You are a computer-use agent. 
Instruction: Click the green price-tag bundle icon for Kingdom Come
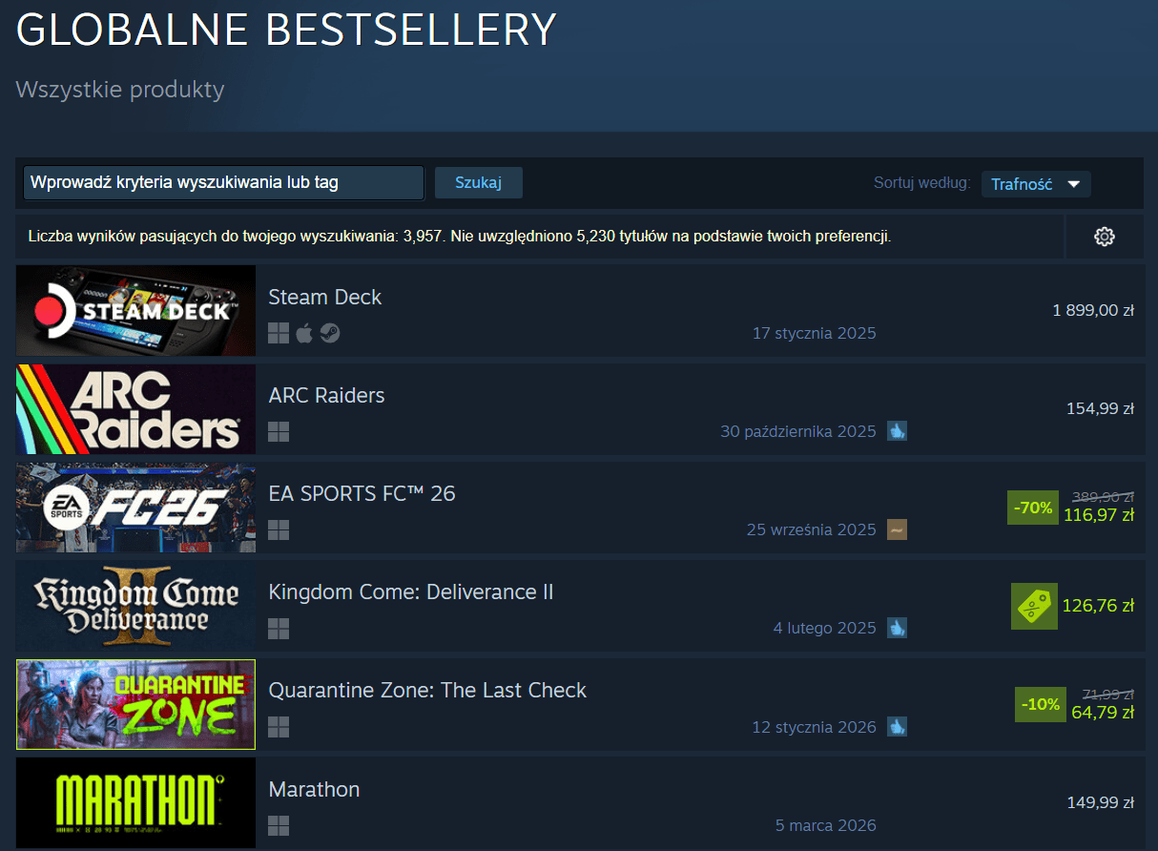click(x=1034, y=606)
